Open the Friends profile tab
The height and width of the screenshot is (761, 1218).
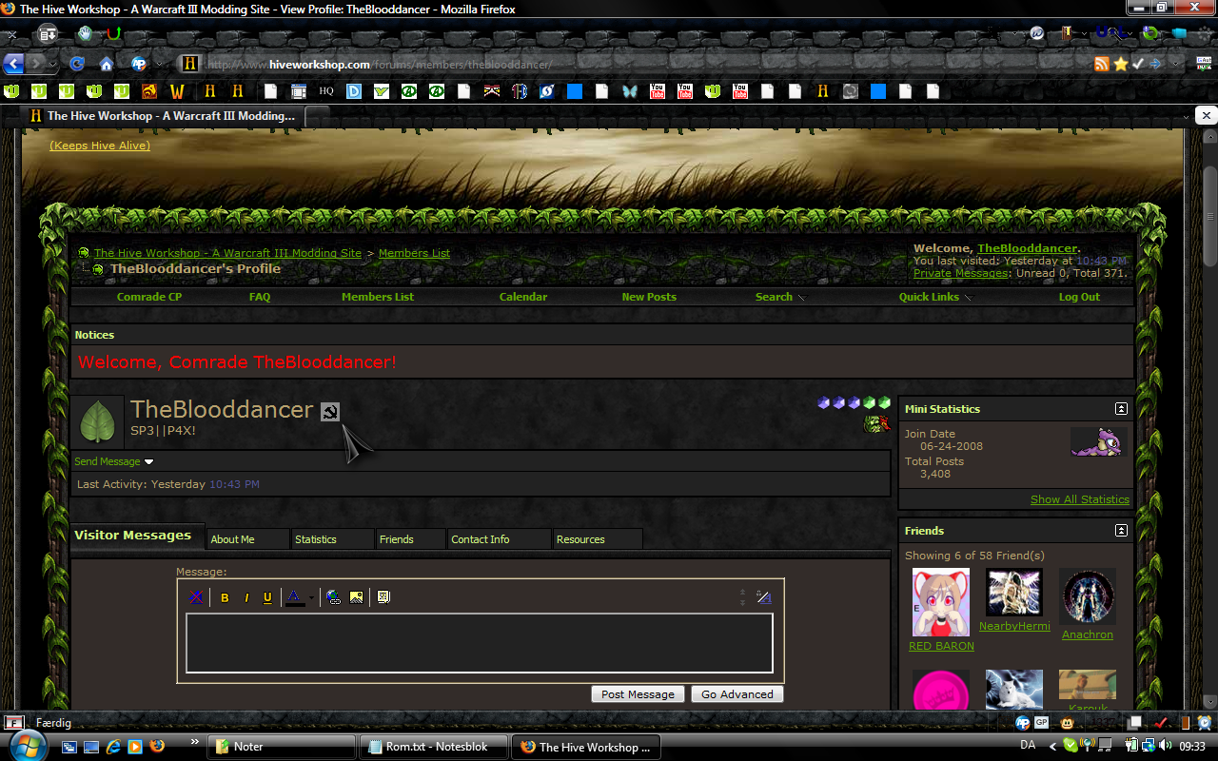tap(411, 539)
